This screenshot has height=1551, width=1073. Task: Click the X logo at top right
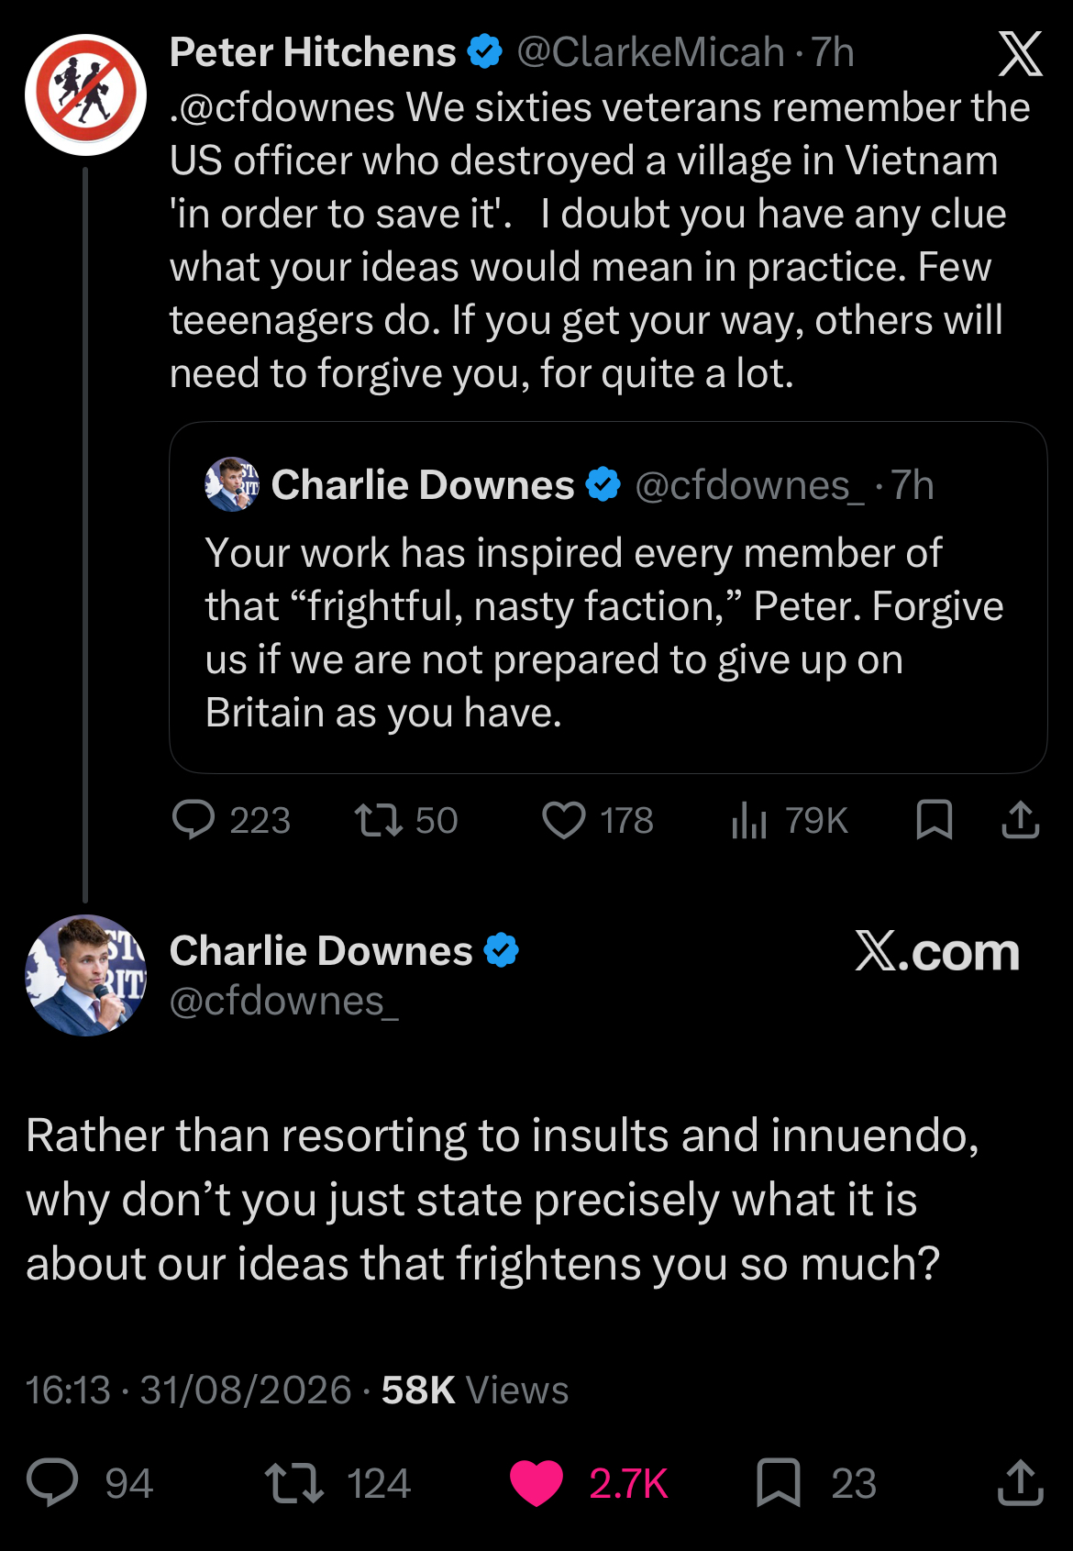click(1020, 53)
